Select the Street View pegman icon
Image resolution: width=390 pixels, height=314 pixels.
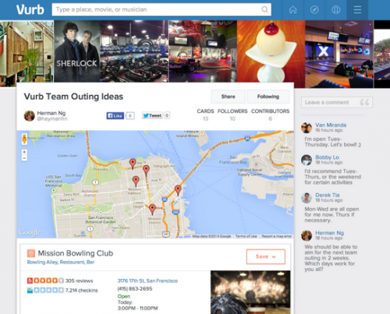coord(24,139)
